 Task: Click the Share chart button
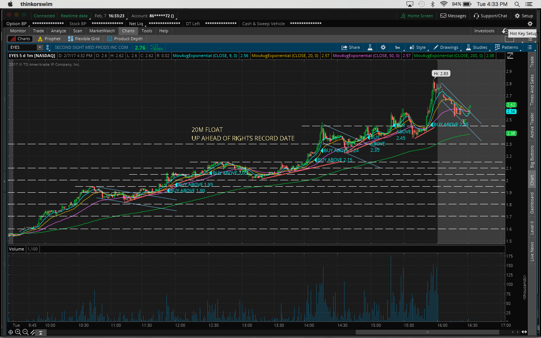(350, 47)
